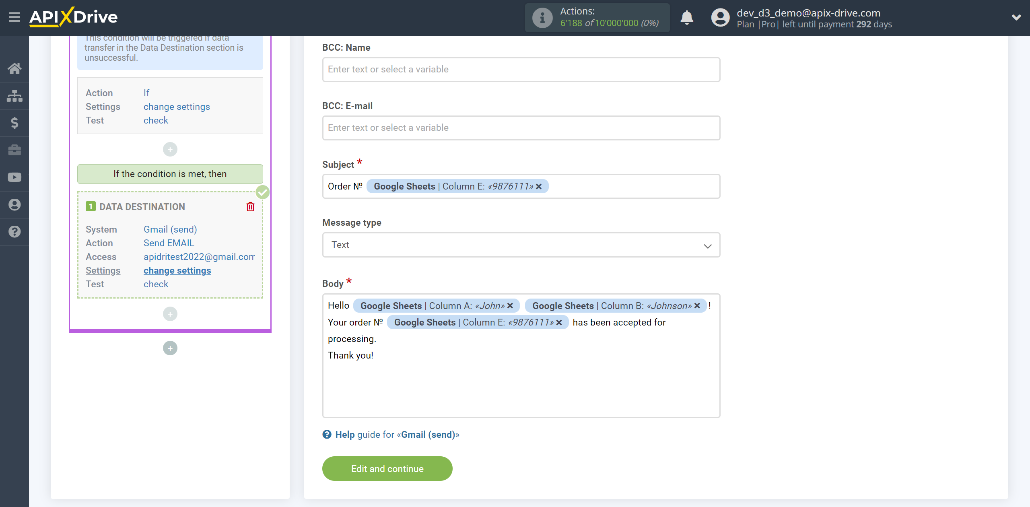This screenshot has width=1030, height=507.
Task: Click the Edit and continue button
Action: (387, 469)
